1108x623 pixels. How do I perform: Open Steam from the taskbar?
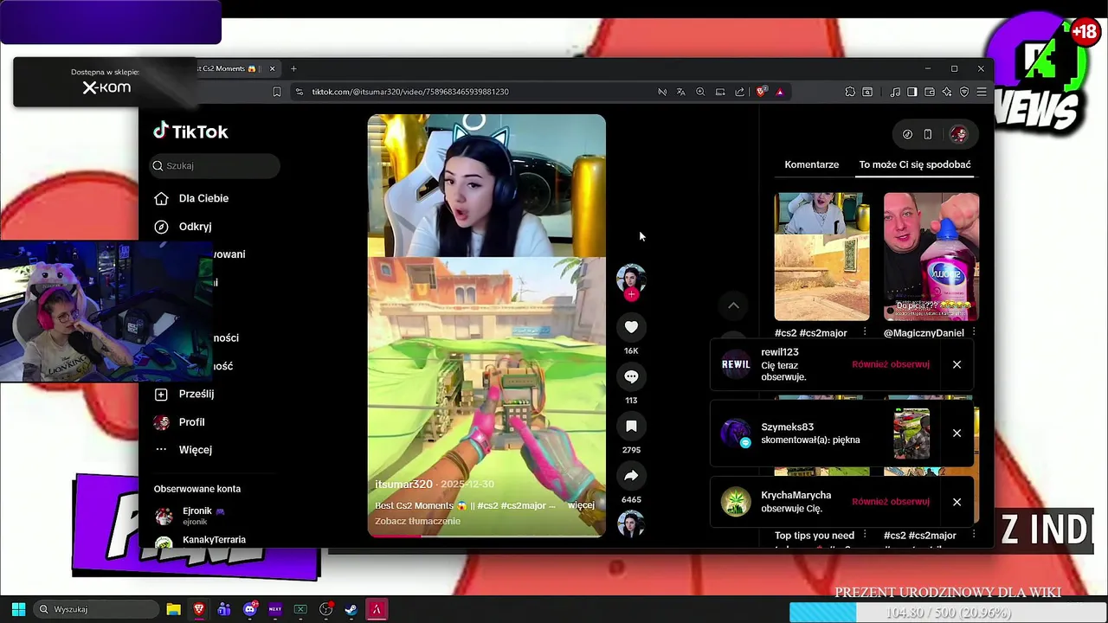pos(351,609)
